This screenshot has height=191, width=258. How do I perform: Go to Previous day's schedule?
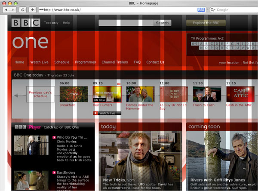tap(40, 94)
